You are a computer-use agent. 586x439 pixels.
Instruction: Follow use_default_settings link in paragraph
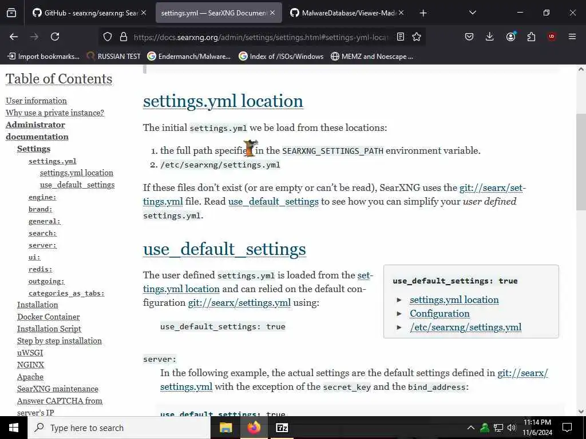273,202
